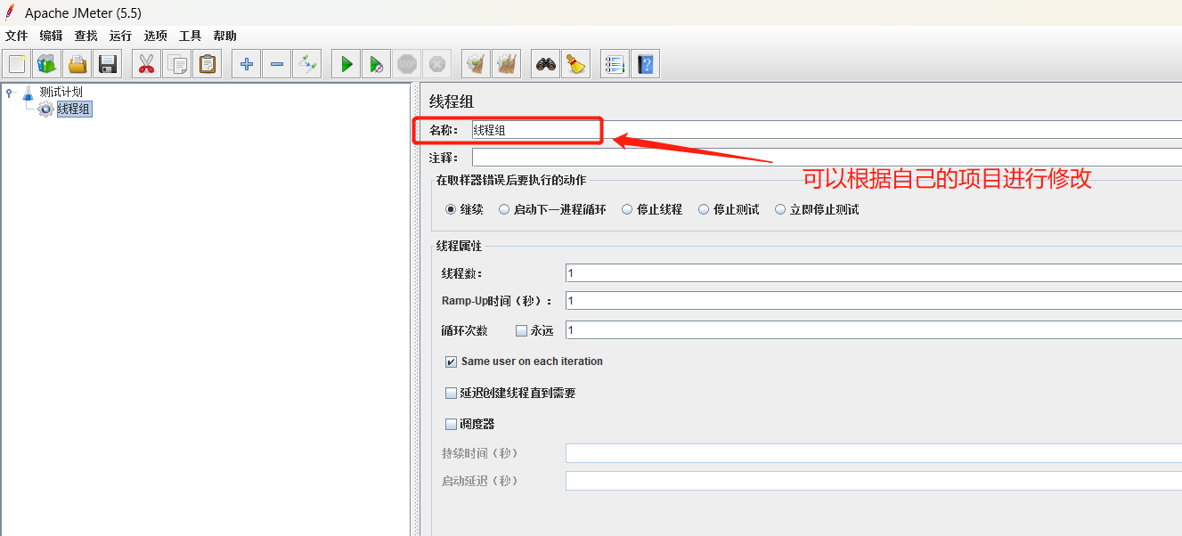Select 线程组 node in the tree
The image size is (1182, 536).
tap(74, 109)
